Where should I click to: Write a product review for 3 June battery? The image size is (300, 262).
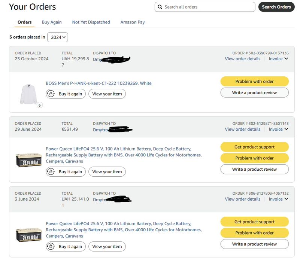254,244
